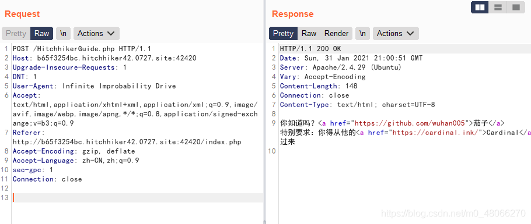
Task: Select the stacked top-bottom layout icon
Action: (x=498, y=7)
